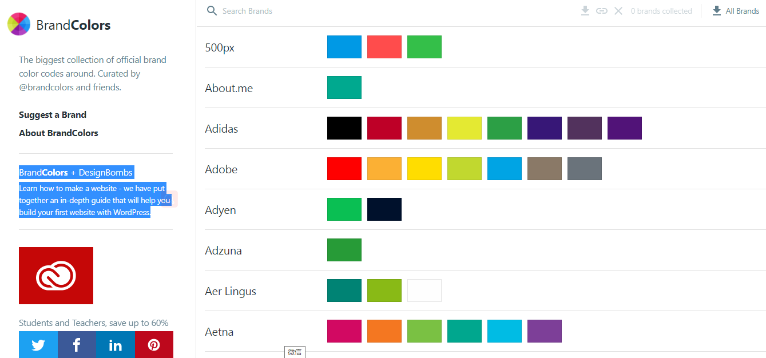Open Suggest a Brand link

click(x=53, y=115)
